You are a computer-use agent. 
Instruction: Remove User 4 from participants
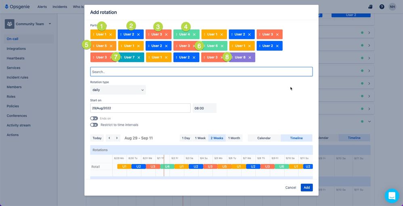pos(194,34)
